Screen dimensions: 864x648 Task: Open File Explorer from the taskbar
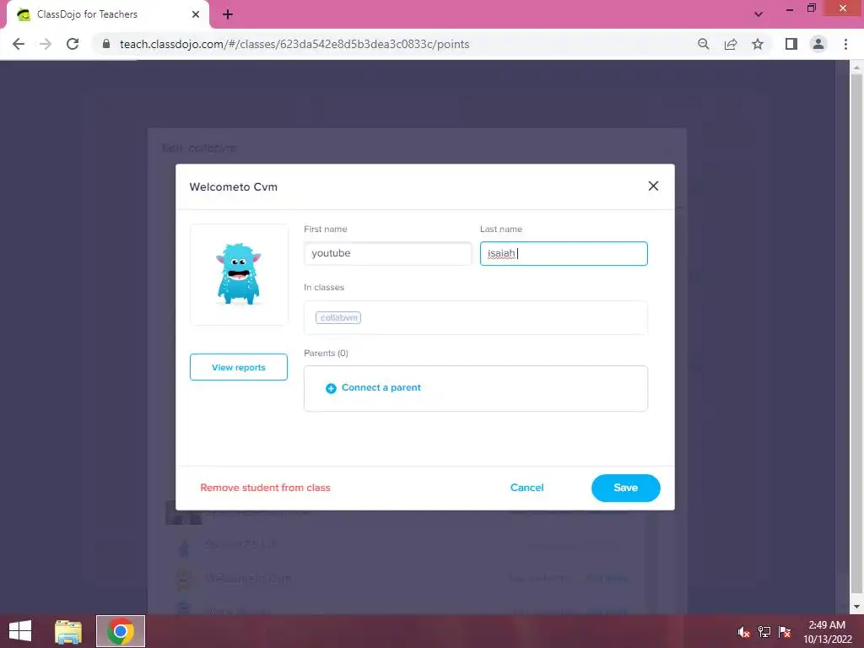(x=68, y=631)
